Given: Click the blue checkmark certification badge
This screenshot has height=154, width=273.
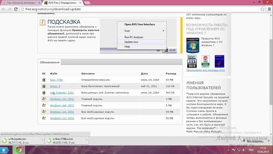Looking at the screenshot, I should coord(219,62).
